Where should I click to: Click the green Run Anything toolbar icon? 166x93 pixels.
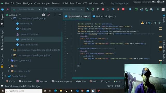[x=136, y=9]
